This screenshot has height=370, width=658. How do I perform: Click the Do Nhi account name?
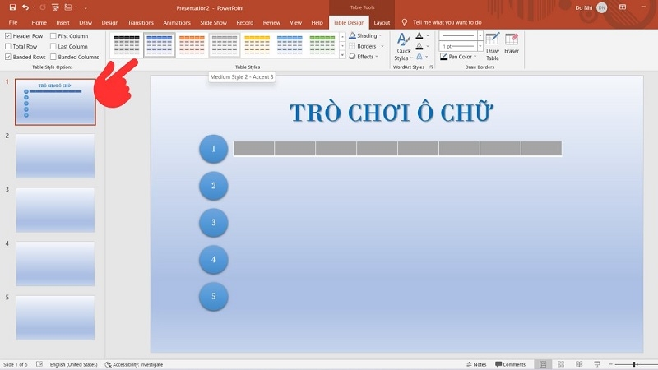(x=583, y=7)
